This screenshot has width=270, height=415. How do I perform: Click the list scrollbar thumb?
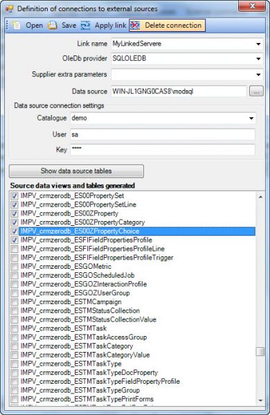[260, 352]
